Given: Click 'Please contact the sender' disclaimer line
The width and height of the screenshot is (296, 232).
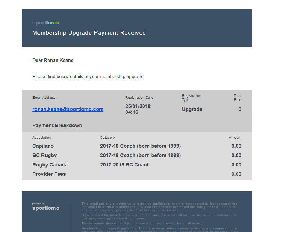Looking at the screenshot, I should [143, 223].
